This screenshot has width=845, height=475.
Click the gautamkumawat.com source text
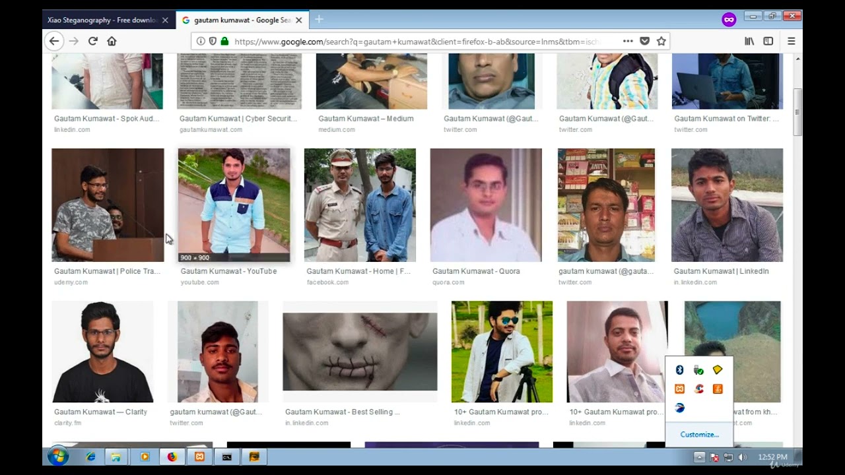coord(211,130)
